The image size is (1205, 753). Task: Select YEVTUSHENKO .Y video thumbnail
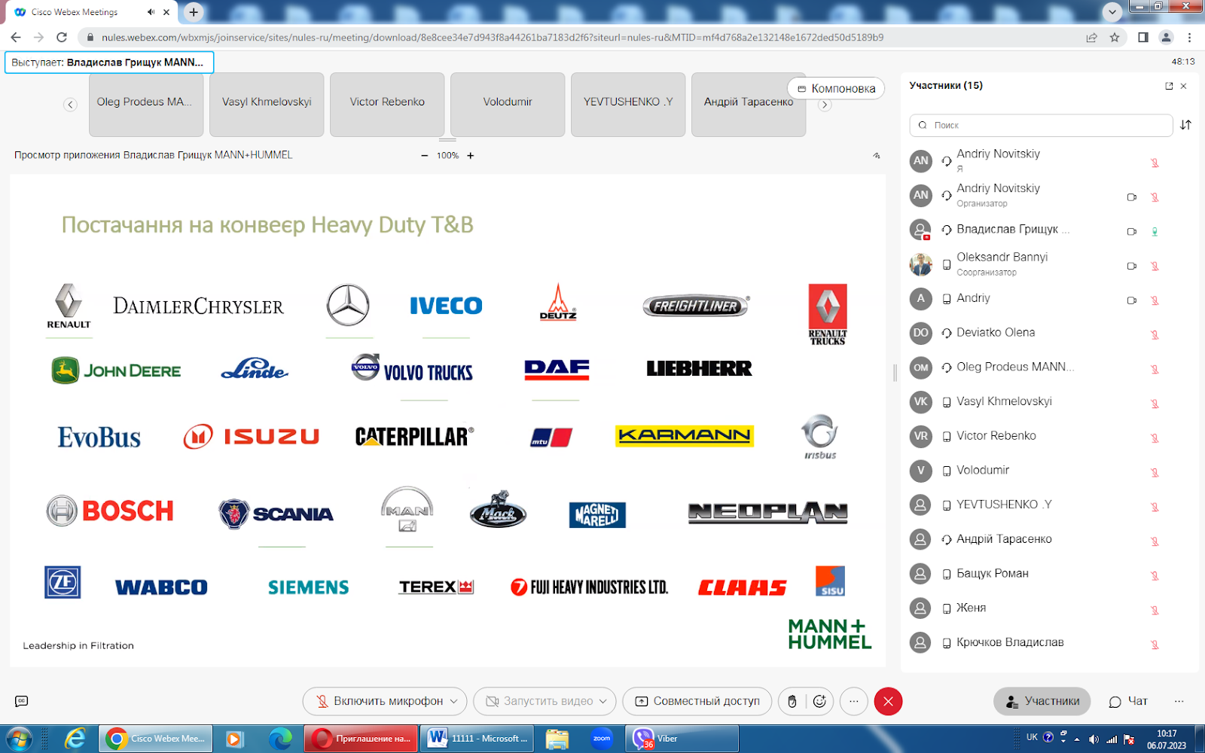point(628,105)
